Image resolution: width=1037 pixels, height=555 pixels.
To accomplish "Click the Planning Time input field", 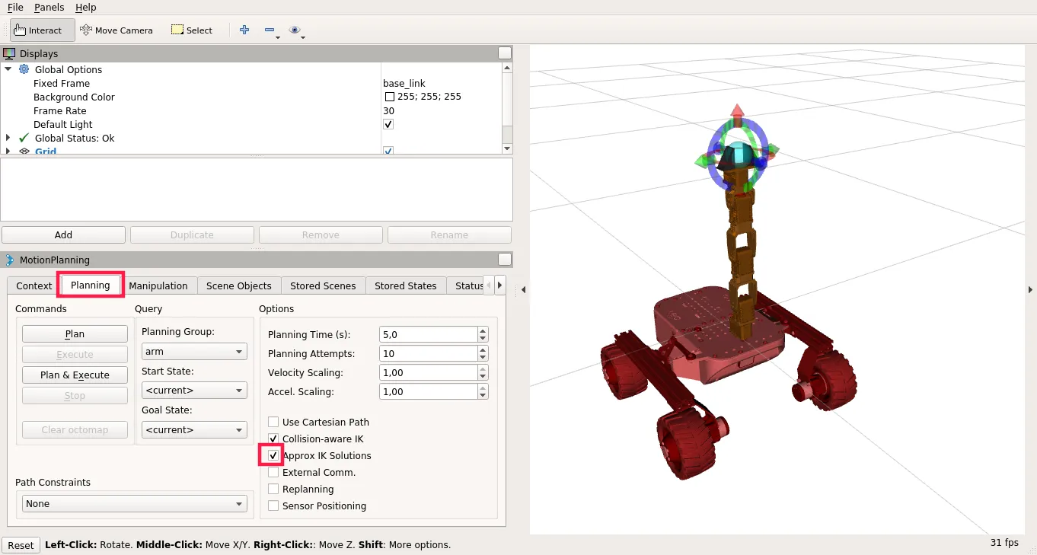I will coord(427,334).
